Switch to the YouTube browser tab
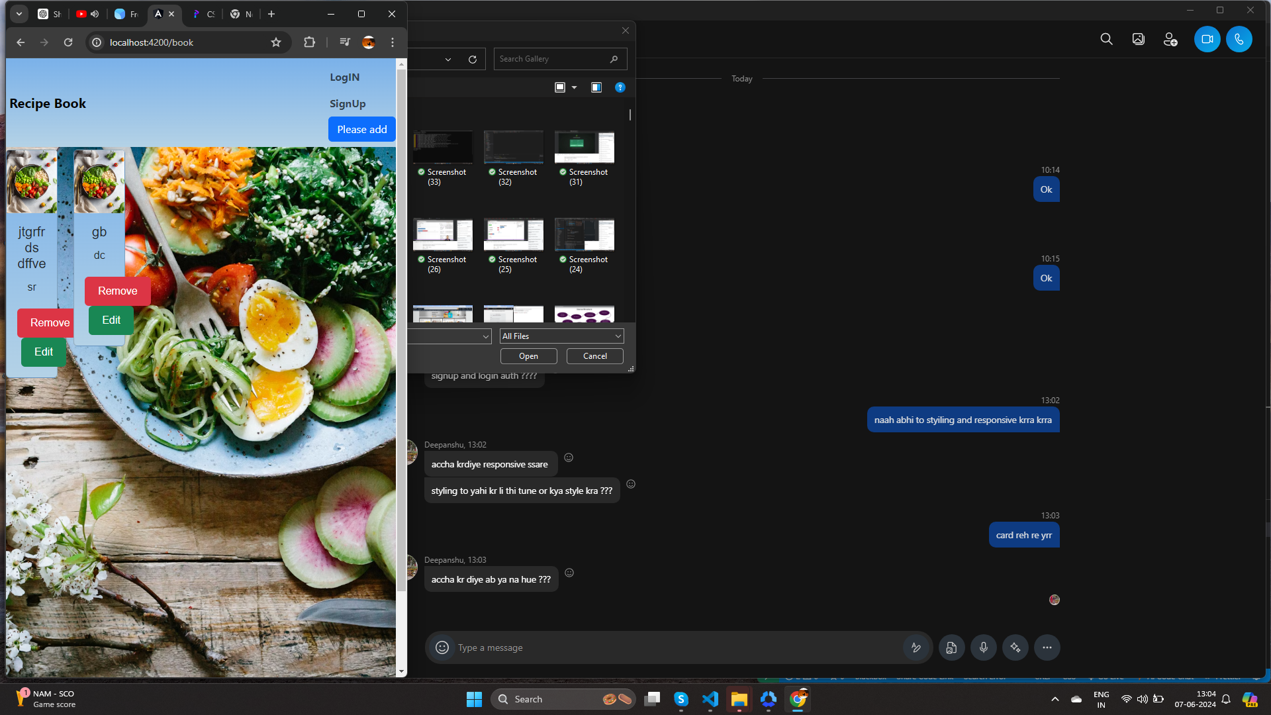This screenshot has height=715, width=1271. click(x=81, y=14)
